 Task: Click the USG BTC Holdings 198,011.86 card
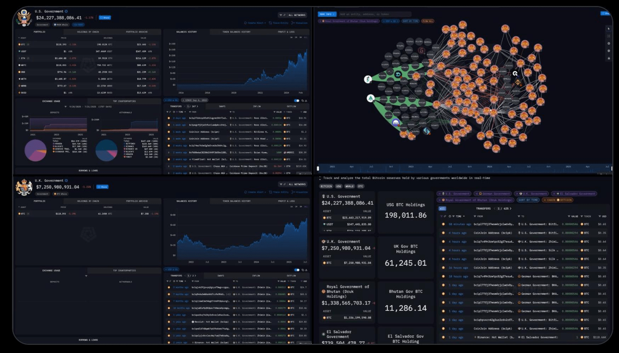click(x=405, y=212)
